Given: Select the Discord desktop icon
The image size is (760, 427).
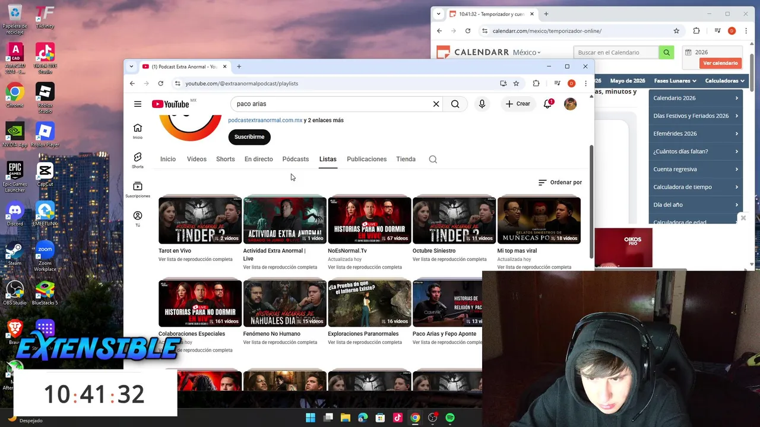Looking at the screenshot, I should 15,213.
